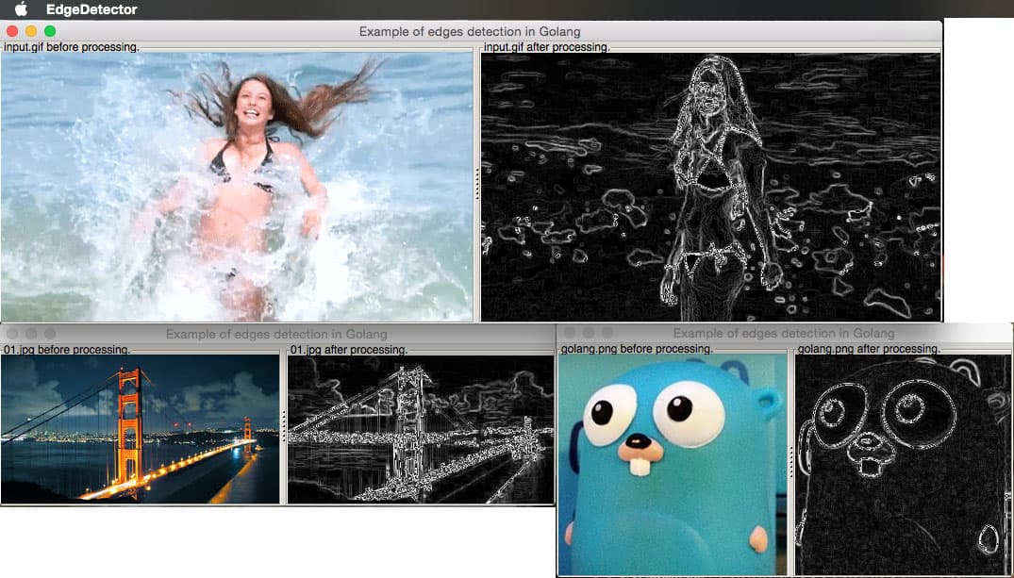Screen dimensions: 1014x578
Task: Close the input.gif window with red button
Action: 12,31
